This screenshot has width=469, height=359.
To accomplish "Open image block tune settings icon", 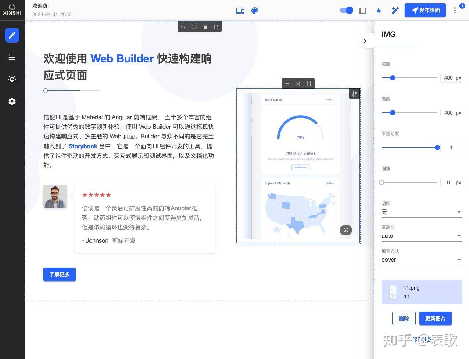I will click(x=309, y=84).
